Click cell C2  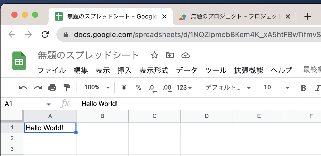(x=155, y=138)
